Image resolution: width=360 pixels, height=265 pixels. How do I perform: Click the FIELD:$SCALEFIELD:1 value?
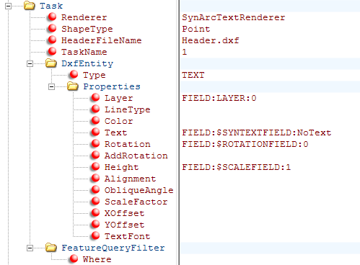(x=237, y=167)
